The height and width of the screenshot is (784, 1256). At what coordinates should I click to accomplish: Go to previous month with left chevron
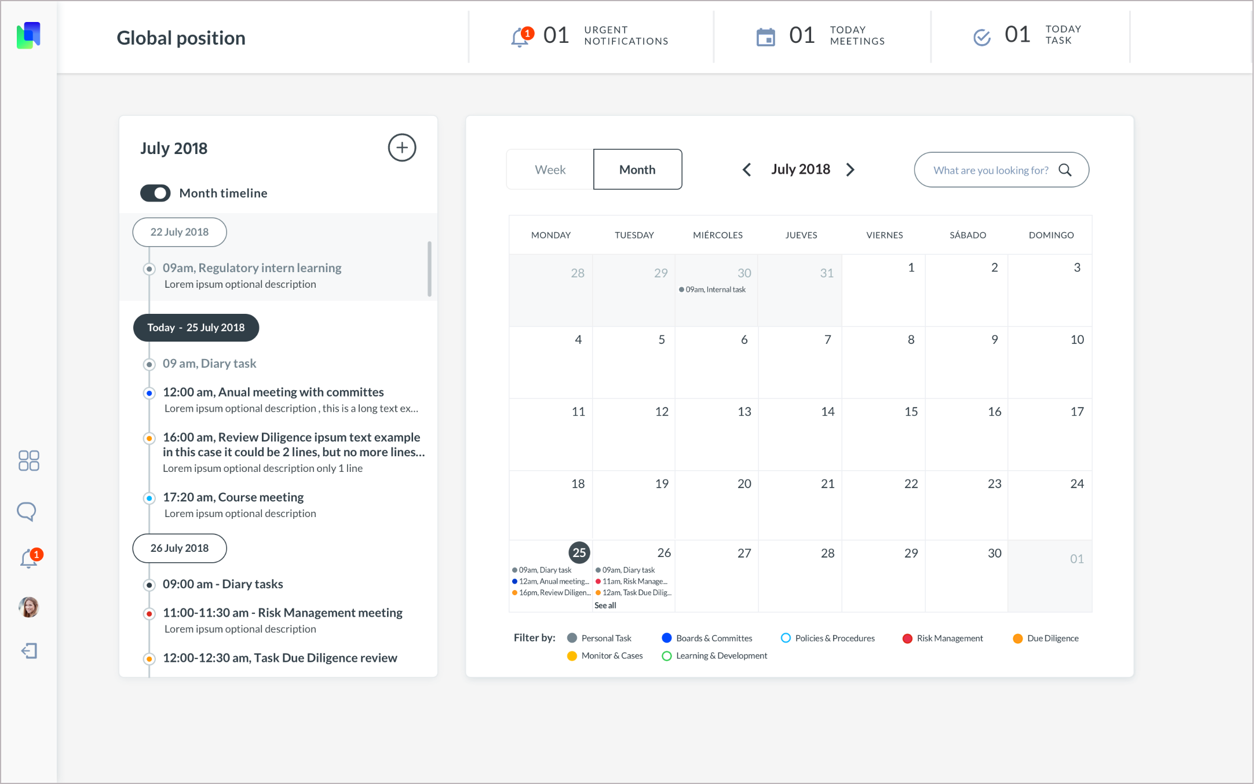point(746,169)
